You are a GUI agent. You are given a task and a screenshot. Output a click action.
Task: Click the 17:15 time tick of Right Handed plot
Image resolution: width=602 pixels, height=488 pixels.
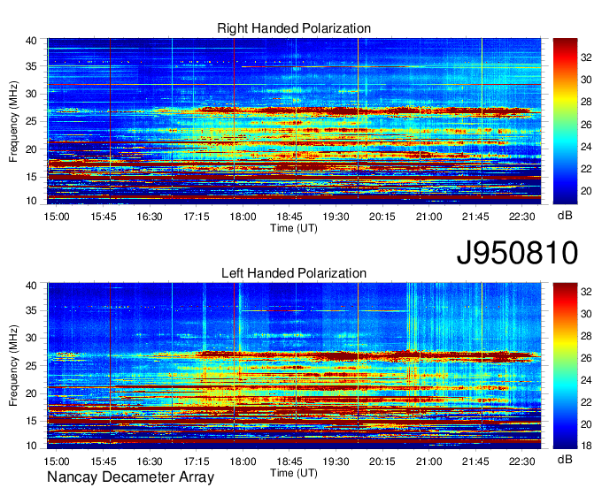tap(197, 217)
